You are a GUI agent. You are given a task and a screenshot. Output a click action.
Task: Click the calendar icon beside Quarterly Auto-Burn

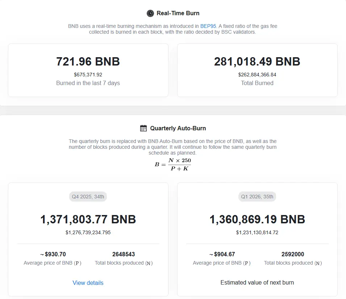tap(143, 128)
